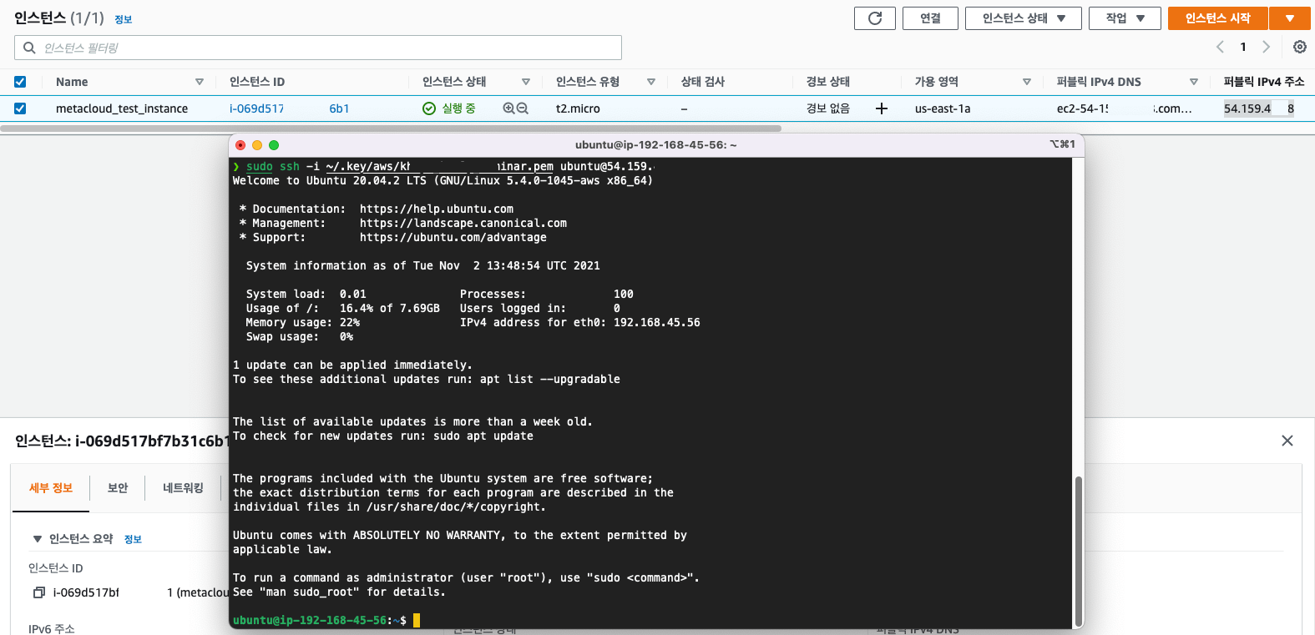Click the ec2-54 public DNS cell
The image size is (1315, 635).
coord(1125,108)
